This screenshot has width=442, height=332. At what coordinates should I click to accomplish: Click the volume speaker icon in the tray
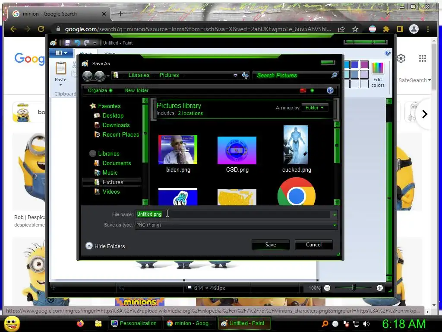[366, 324]
